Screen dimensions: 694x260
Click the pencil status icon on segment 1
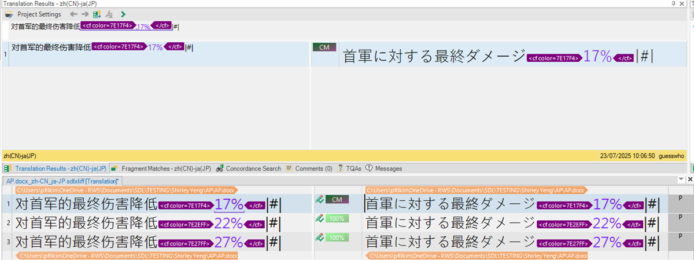[x=319, y=199]
